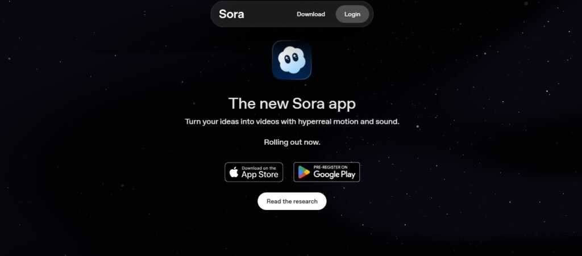Click the cloud mascot's right eye
The width and height of the screenshot is (582, 256).
[295, 57]
